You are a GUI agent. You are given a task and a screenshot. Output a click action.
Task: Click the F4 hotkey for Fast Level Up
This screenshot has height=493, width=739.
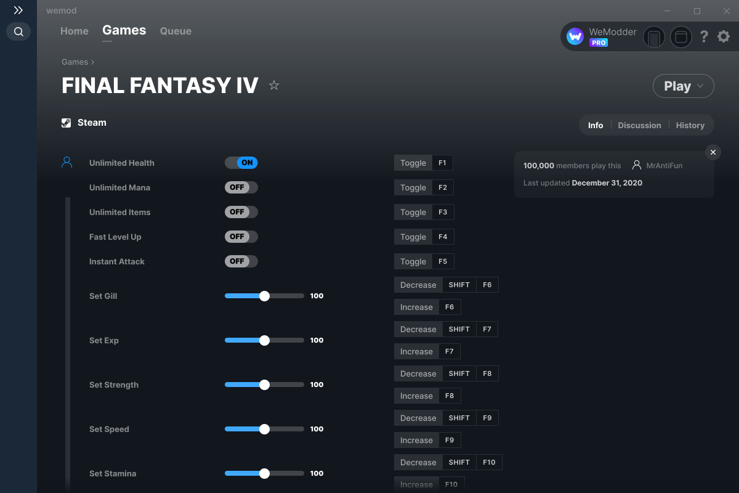(424, 237)
